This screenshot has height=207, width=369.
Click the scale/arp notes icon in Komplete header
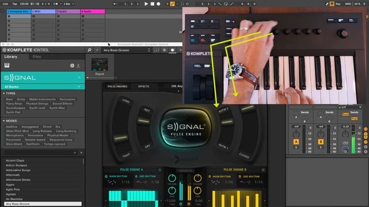(x=156, y=50)
